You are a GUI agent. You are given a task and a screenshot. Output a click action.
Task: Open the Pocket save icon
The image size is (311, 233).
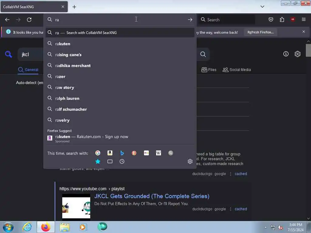271,19
